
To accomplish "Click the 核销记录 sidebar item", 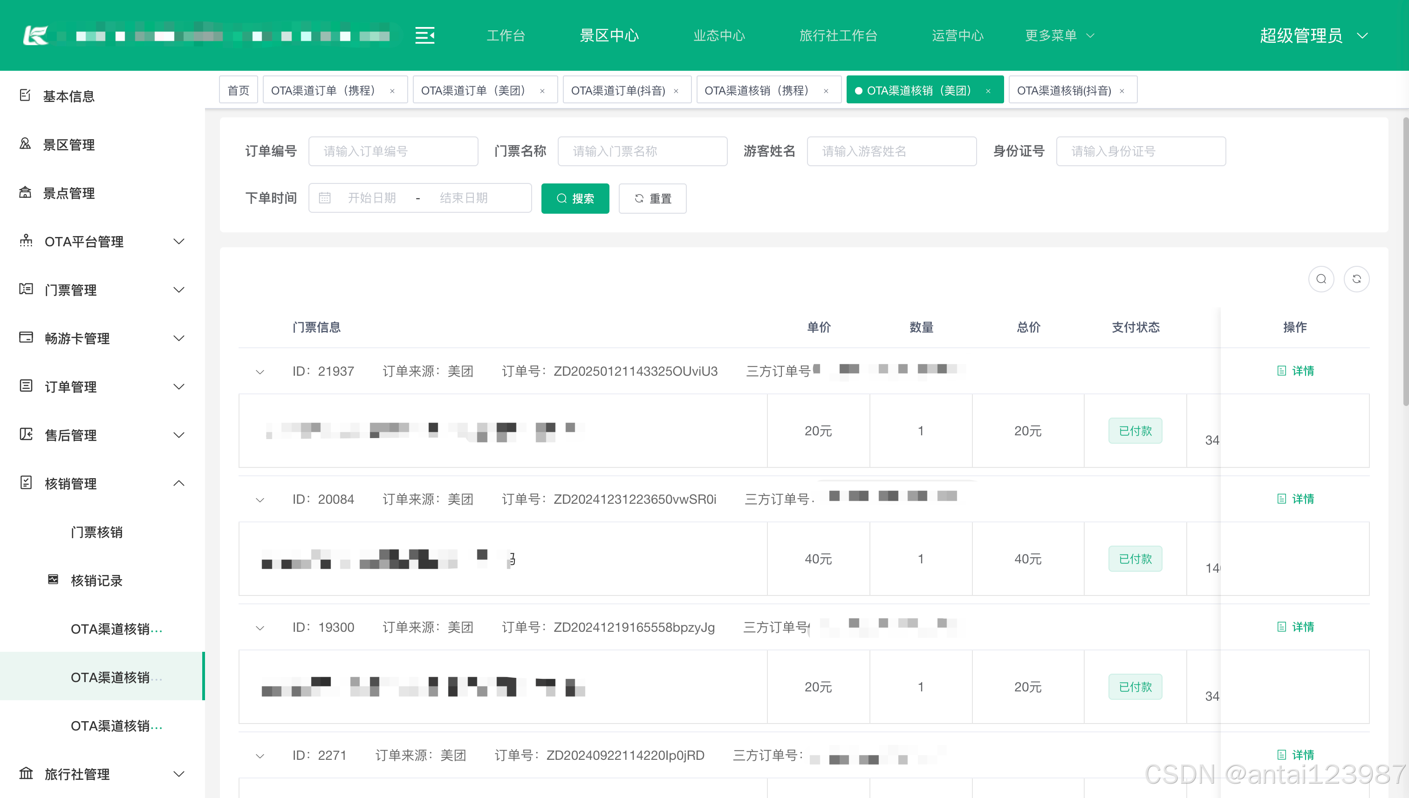I will pos(96,581).
